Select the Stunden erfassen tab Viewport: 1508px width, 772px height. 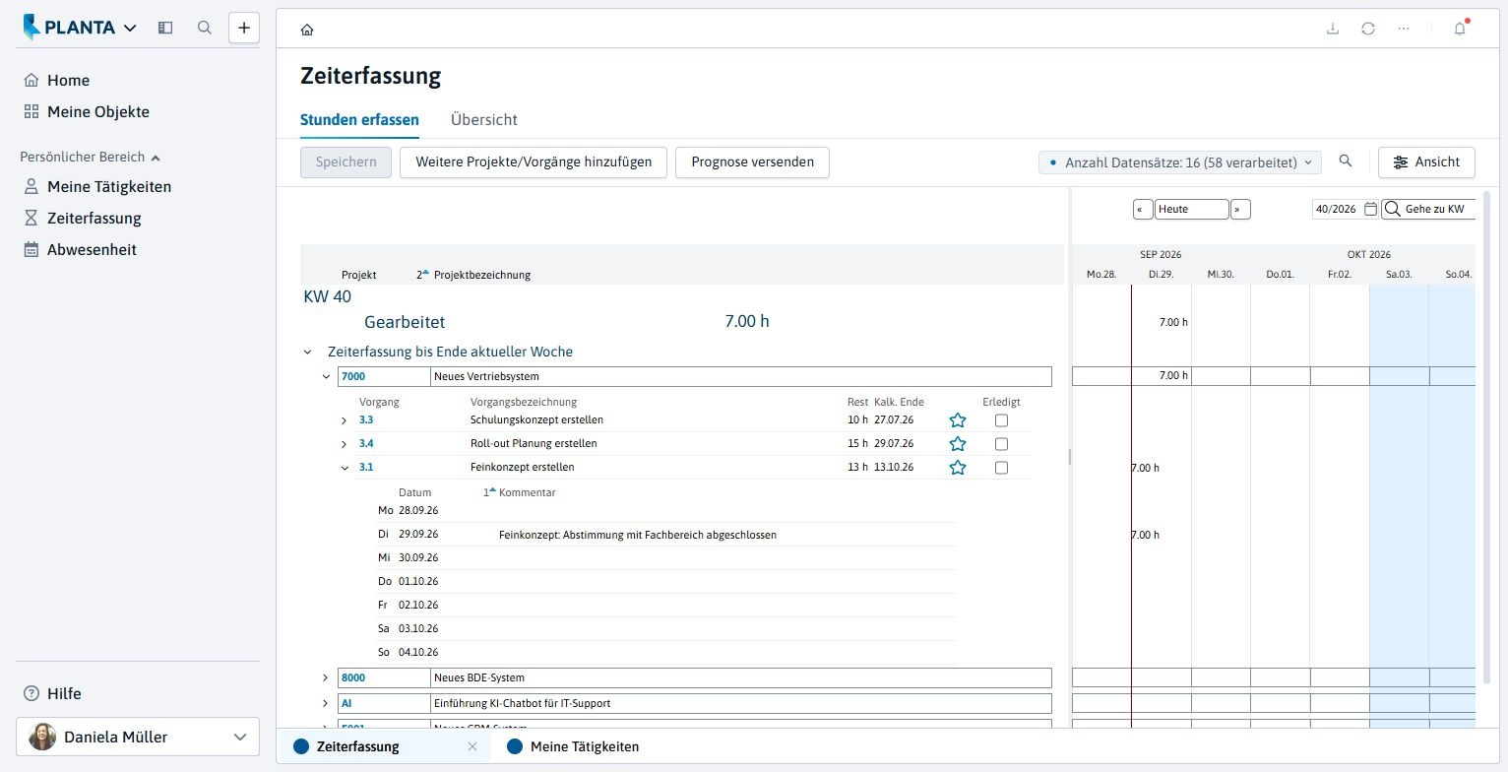click(x=359, y=120)
